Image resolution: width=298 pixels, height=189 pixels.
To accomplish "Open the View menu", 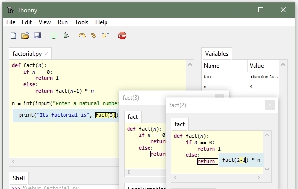I will [x=44, y=22].
